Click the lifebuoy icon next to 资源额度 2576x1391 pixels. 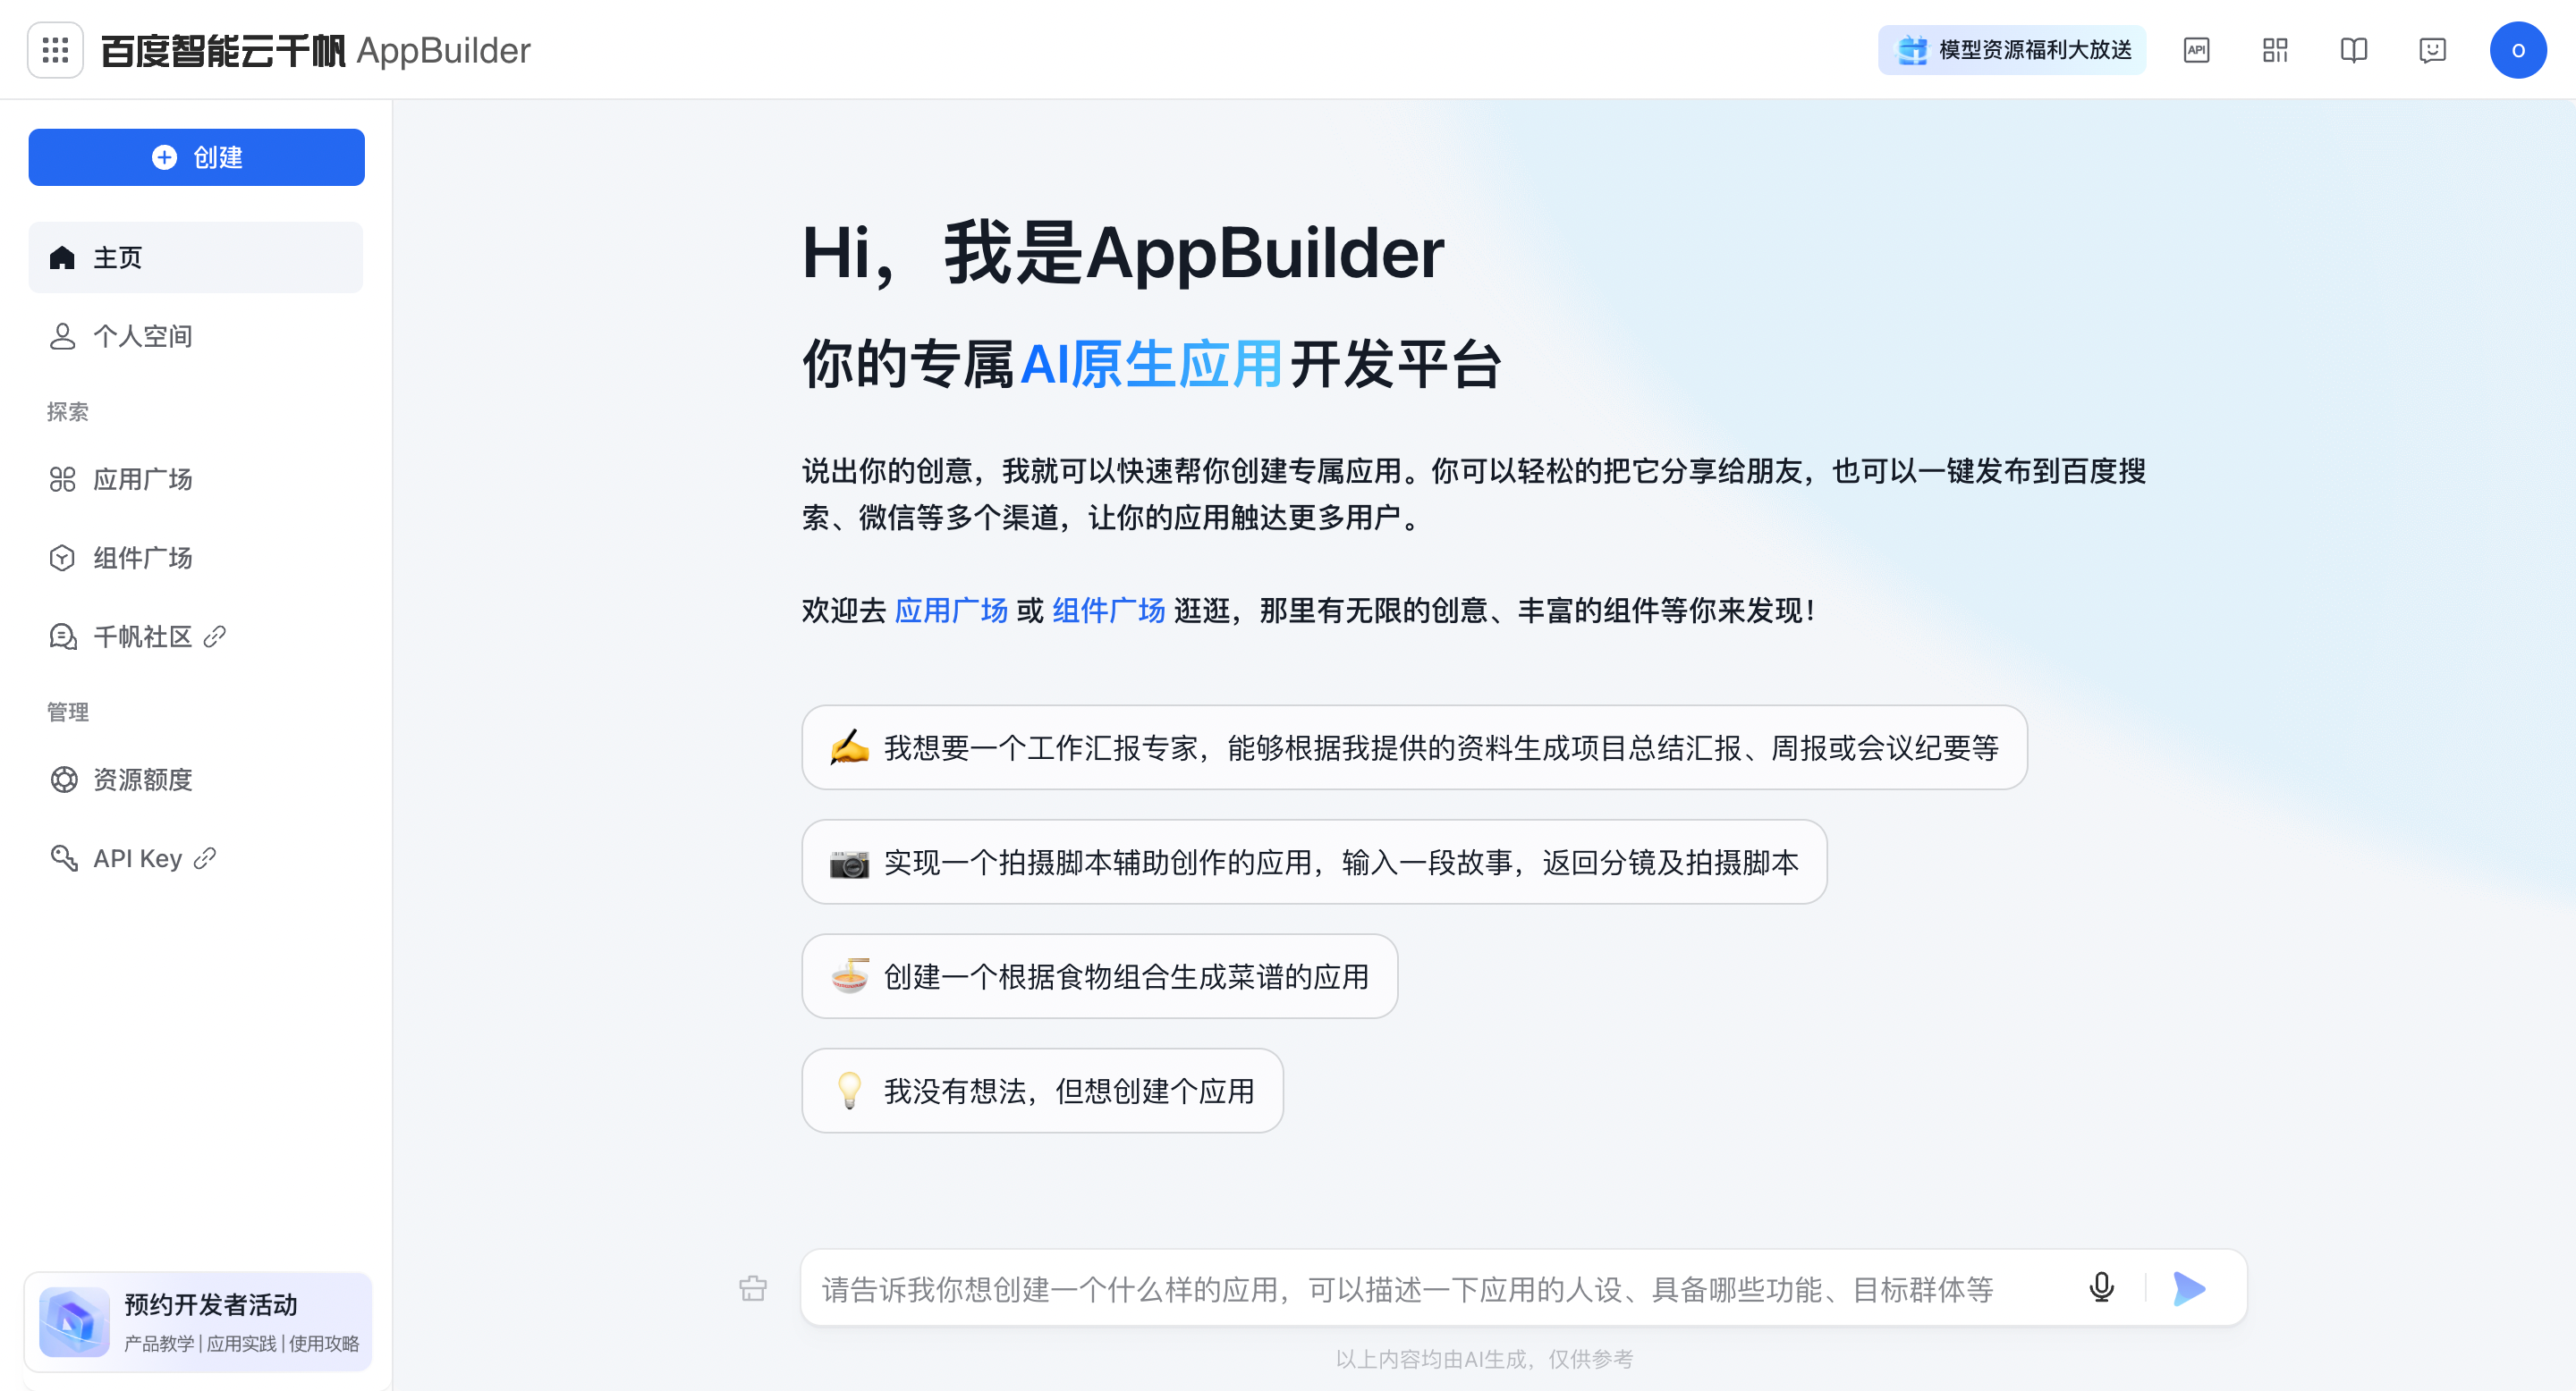coord(63,780)
